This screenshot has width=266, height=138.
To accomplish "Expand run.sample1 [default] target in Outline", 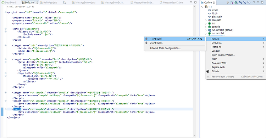I will 206,30.
